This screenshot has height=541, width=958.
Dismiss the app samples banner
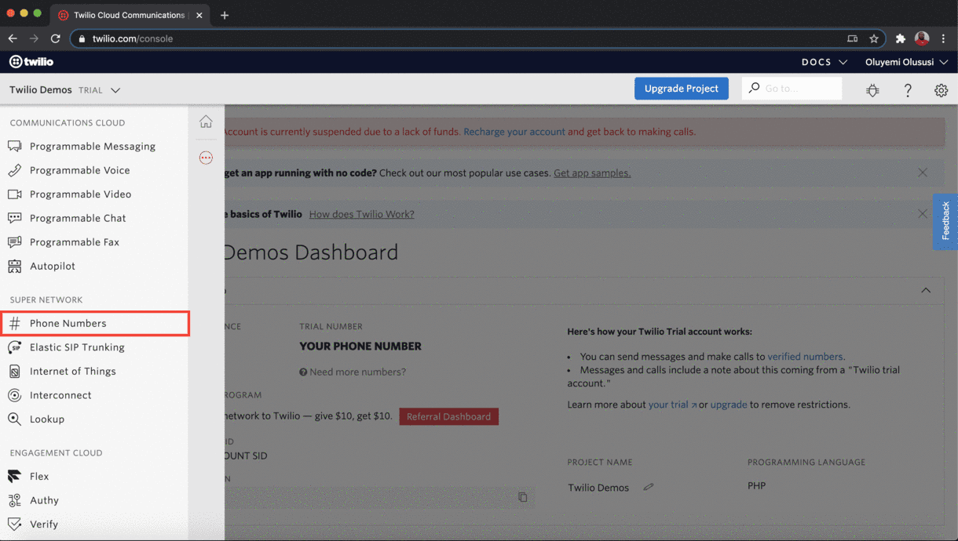923,172
